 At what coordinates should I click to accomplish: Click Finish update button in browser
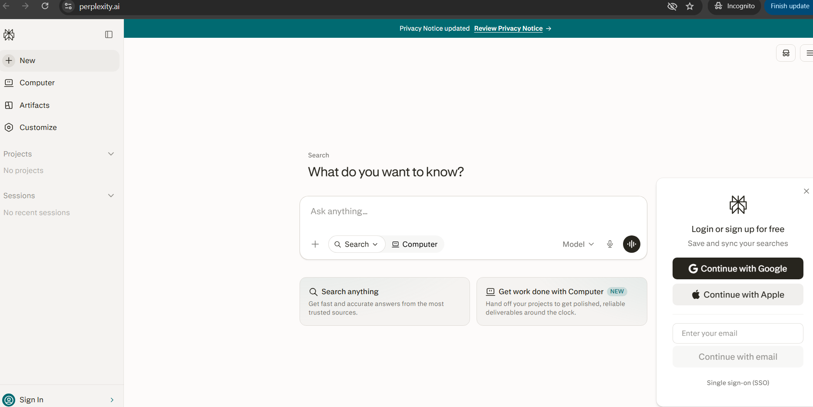coord(789,6)
